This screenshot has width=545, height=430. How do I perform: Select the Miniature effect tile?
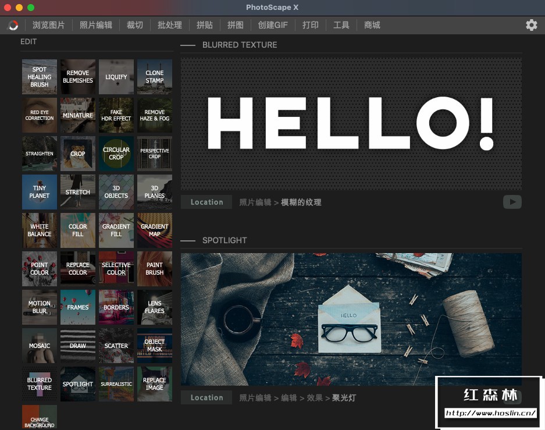coord(78,115)
